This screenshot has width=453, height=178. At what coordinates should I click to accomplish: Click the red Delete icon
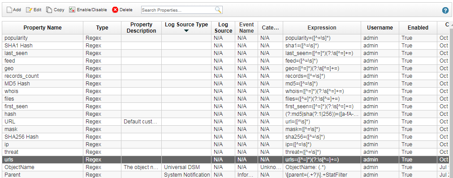pos(115,10)
